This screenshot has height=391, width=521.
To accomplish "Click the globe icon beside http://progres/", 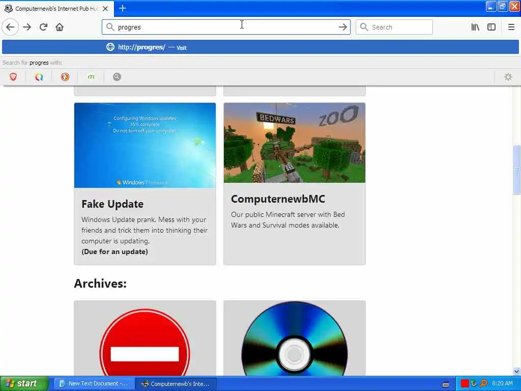I will (110, 47).
